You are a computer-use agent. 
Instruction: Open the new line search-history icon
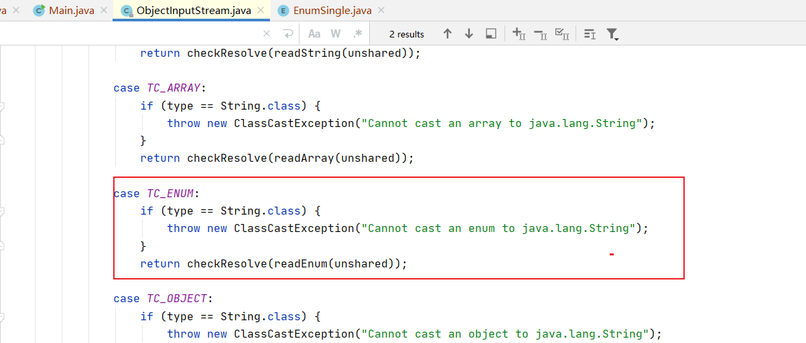click(288, 33)
